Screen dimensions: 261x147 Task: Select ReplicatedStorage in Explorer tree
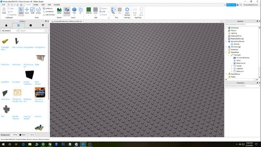(x=237, y=39)
